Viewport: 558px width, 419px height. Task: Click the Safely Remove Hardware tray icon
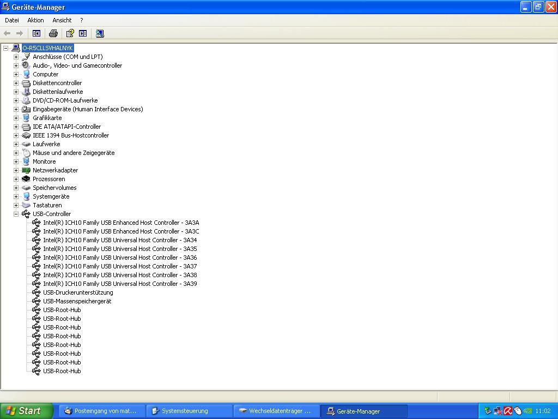pyautogui.click(x=488, y=411)
